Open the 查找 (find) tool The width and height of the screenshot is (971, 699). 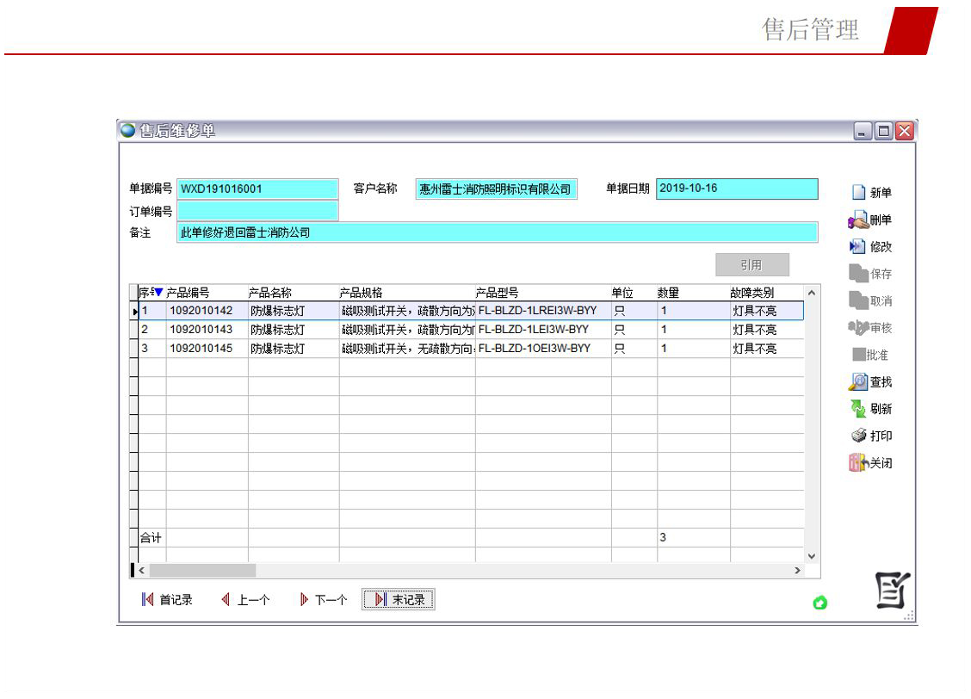tap(858, 382)
